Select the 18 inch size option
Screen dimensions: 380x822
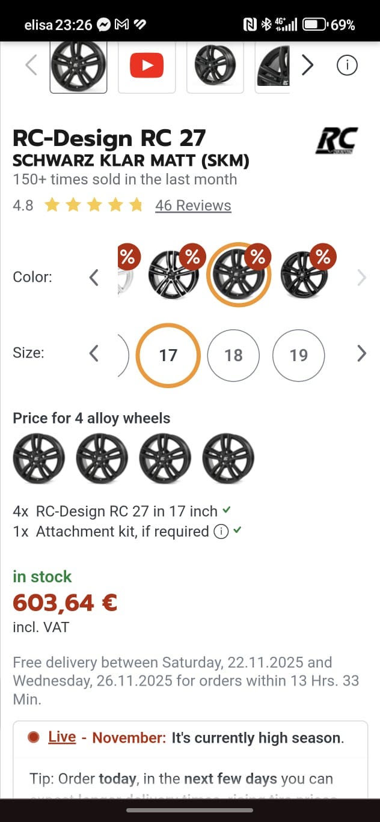point(233,355)
